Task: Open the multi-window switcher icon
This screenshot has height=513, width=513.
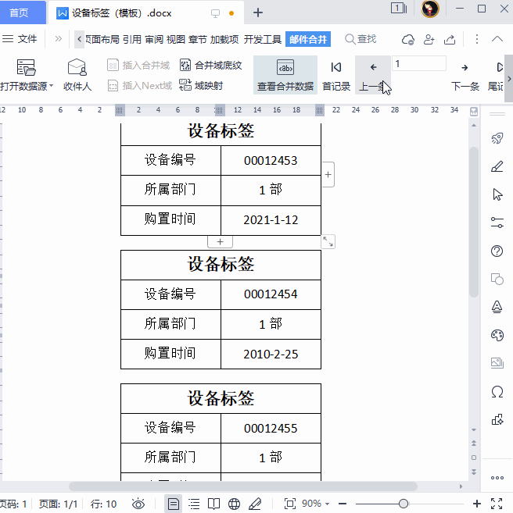Action: click(399, 8)
